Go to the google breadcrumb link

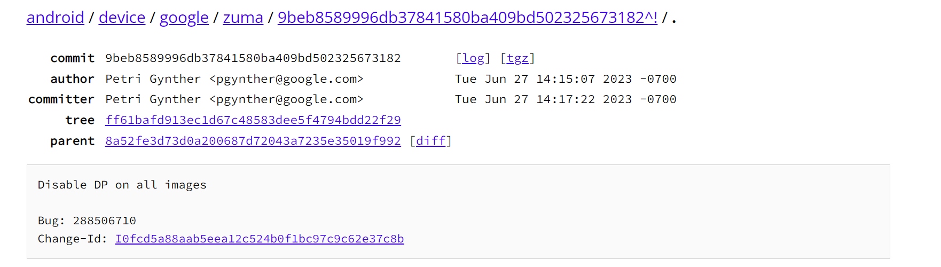(x=184, y=18)
